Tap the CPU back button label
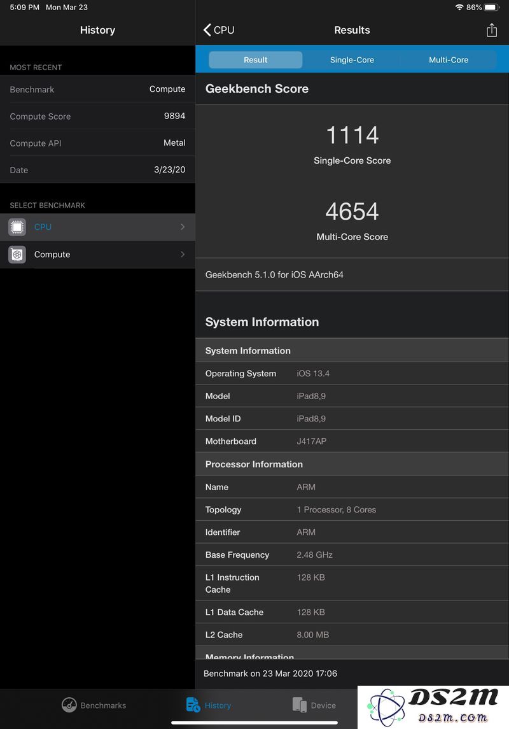The width and height of the screenshot is (509, 729). [224, 30]
